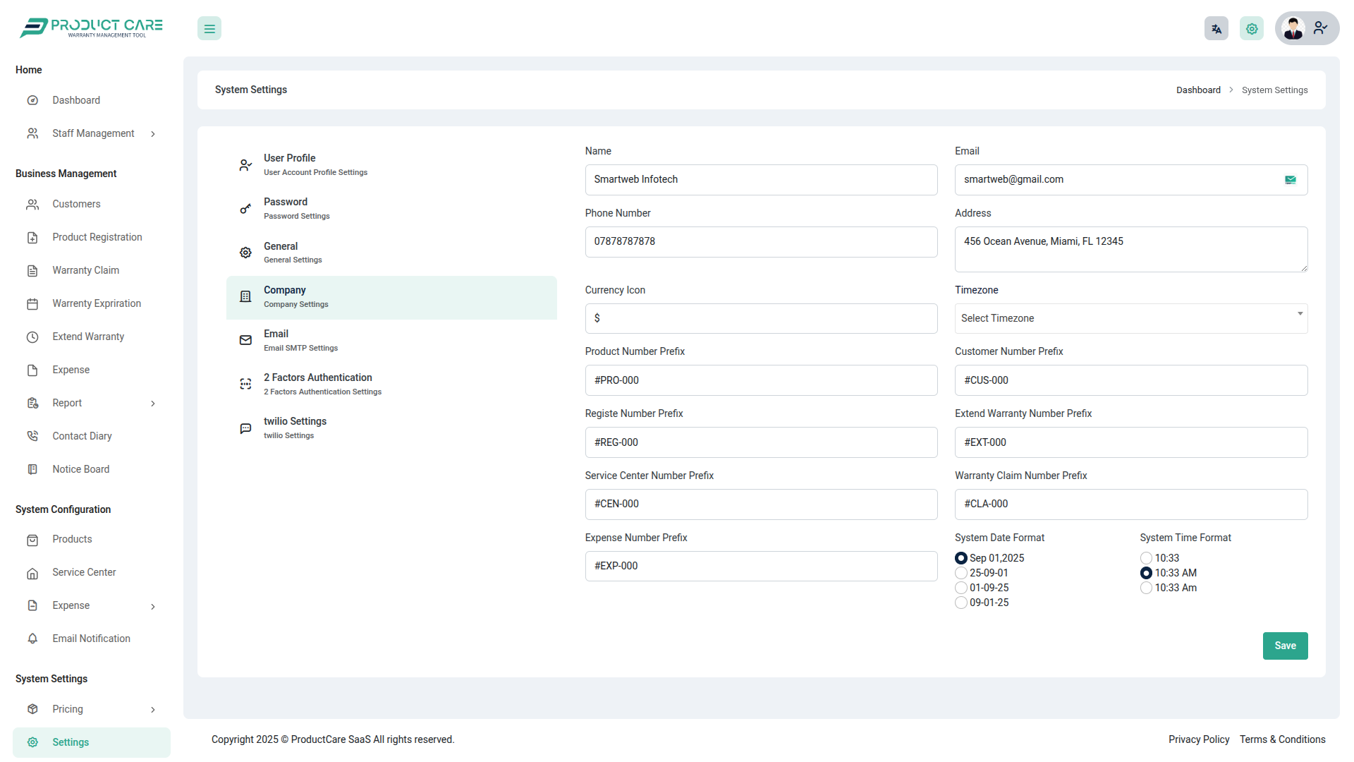Open the user account icon top right

click(1321, 28)
